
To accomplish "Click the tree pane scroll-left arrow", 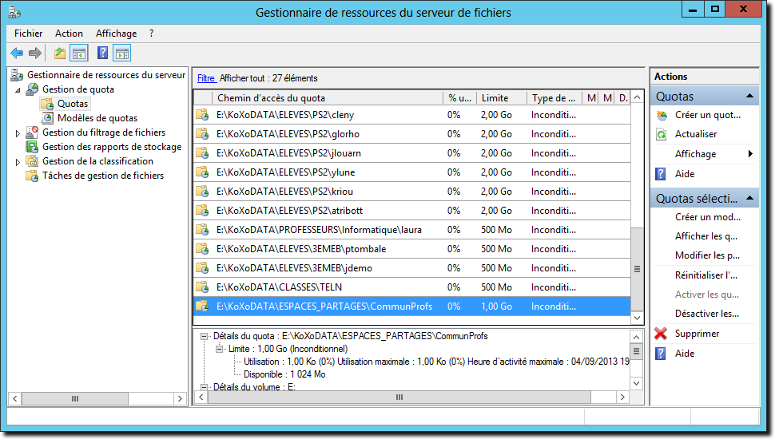I will coord(15,398).
